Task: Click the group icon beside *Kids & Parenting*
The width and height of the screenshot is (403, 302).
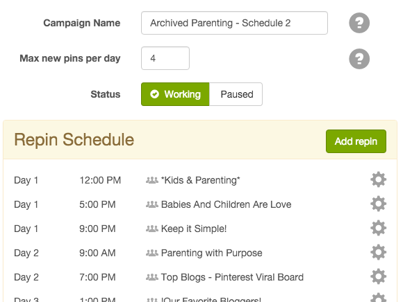Action: (x=152, y=180)
